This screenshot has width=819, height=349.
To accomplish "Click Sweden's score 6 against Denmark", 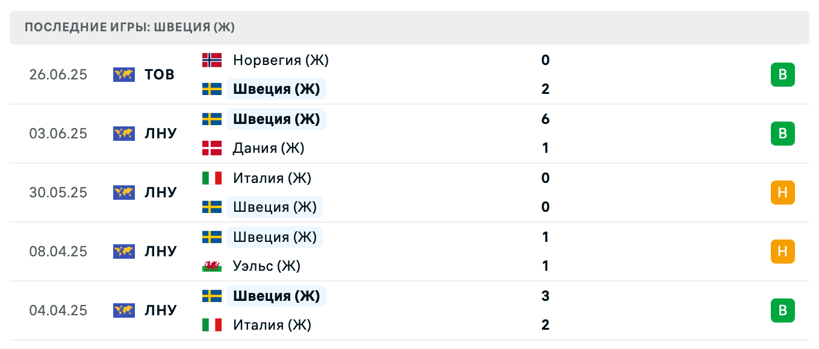I will tap(546, 119).
